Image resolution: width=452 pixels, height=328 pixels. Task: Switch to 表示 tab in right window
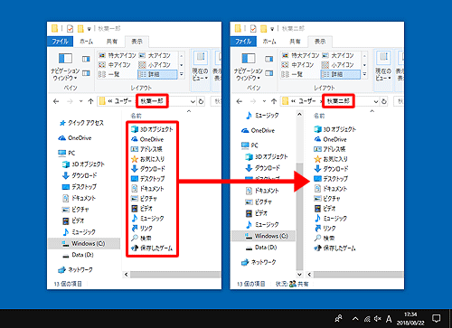(x=320, y=42)
